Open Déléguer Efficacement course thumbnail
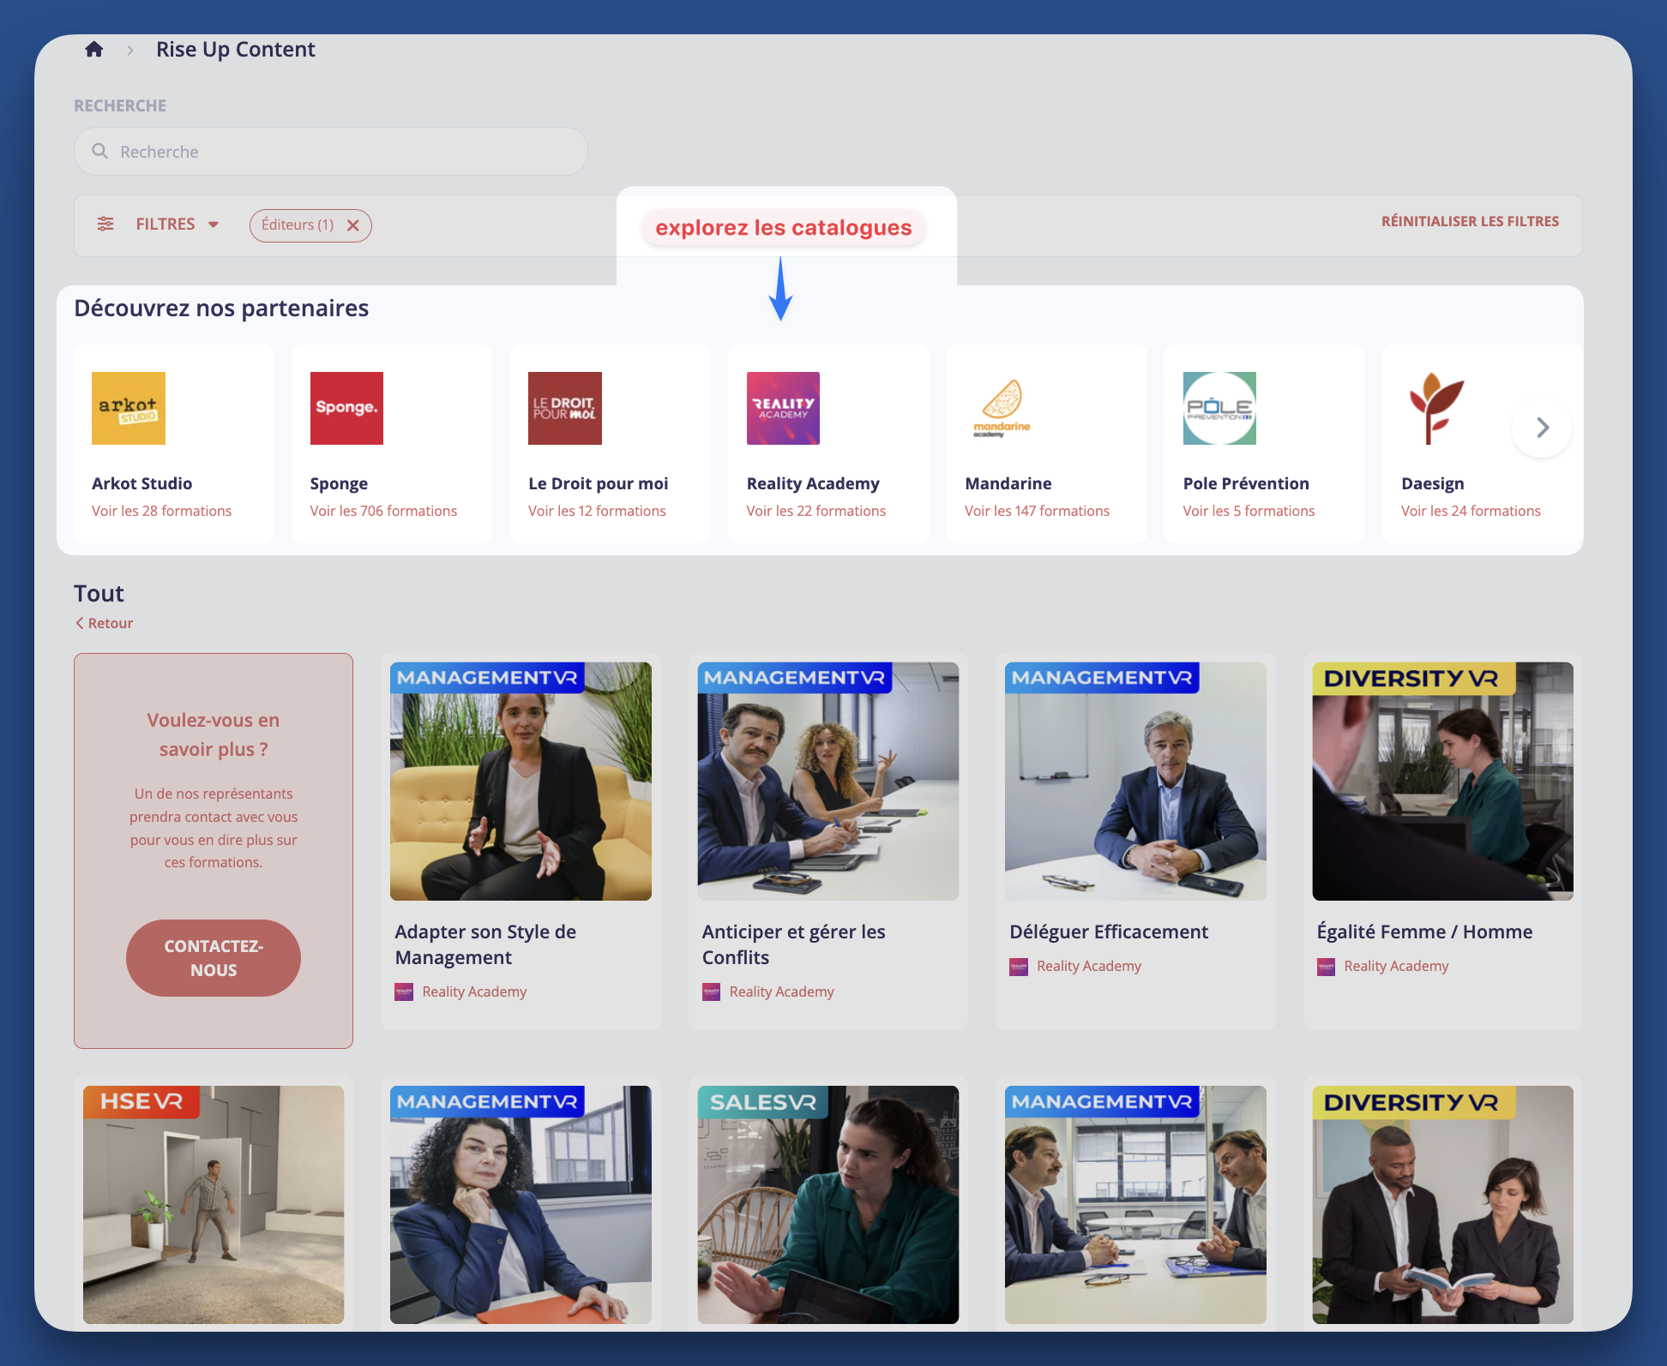 1135,781
